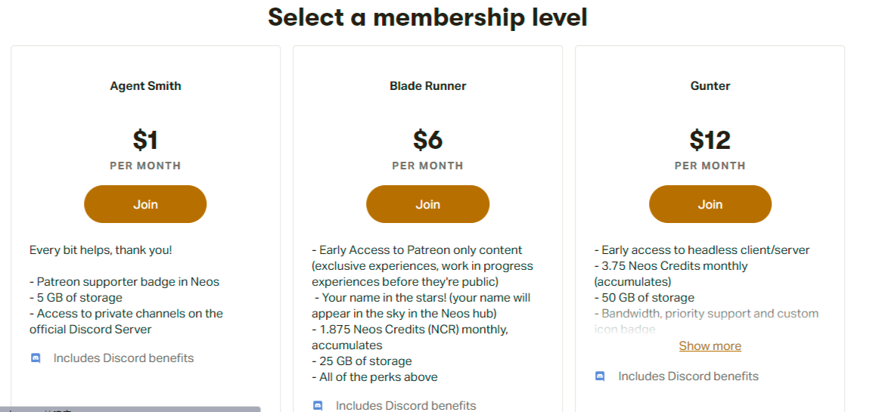This screenshot has height=412, width=882.
Task: Join the Agent Smith $1 tier
Action: click(x=145, y=204)
